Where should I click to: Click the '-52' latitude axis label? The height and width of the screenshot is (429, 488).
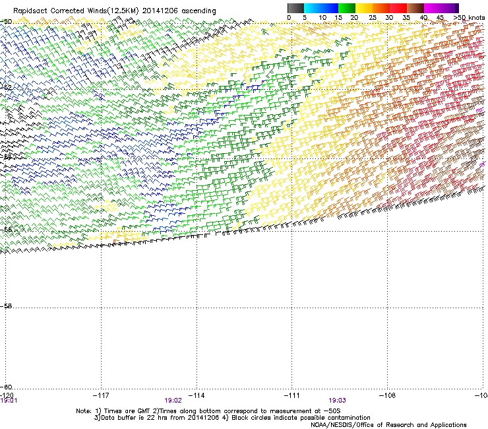6,87
